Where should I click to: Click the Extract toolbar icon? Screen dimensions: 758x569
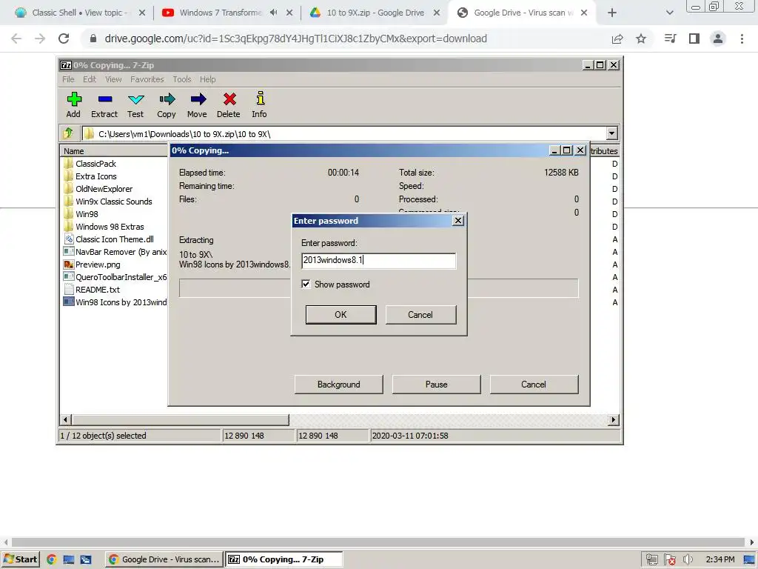[x=104, y=104]
